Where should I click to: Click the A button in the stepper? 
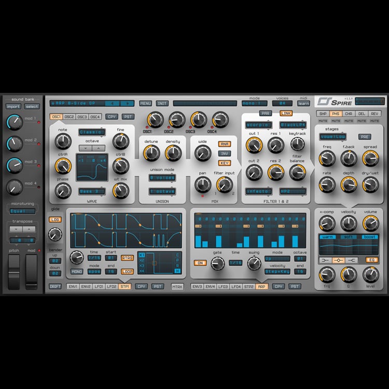click(x=177, y=266)
